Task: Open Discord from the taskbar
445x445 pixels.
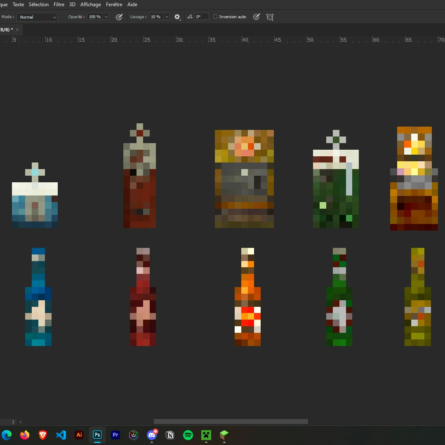Action: click(152, 435)
